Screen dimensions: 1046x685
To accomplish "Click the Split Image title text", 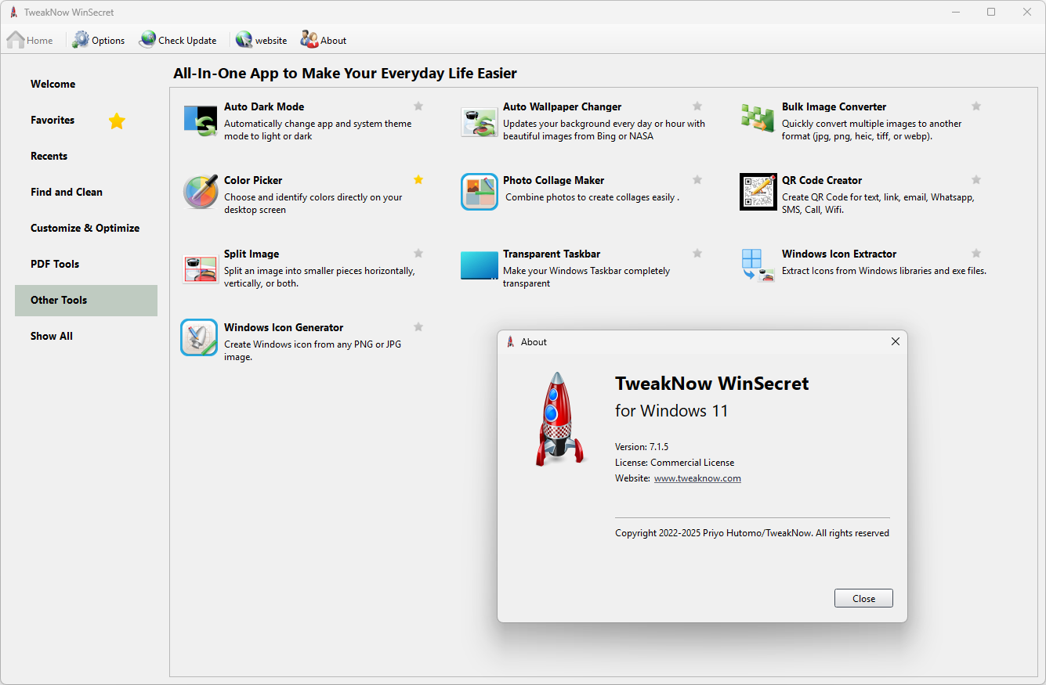I will click(x=252, y=254).
